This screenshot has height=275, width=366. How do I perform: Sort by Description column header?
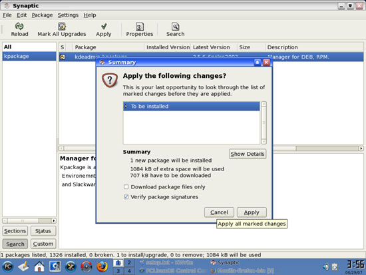(x=314, y=47)
